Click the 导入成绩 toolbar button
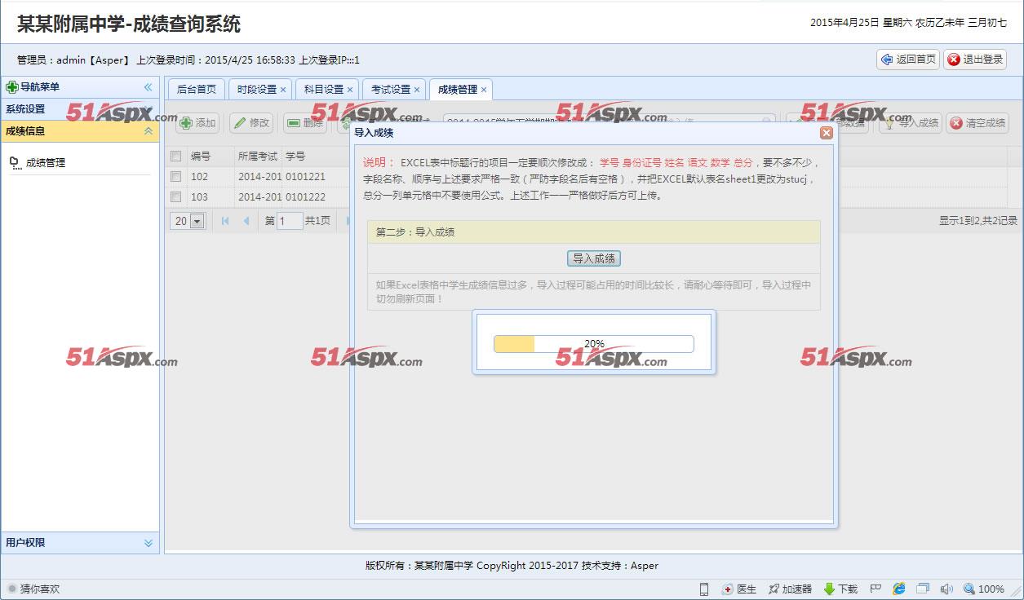The image size is (1024, 600). [911, 123]
